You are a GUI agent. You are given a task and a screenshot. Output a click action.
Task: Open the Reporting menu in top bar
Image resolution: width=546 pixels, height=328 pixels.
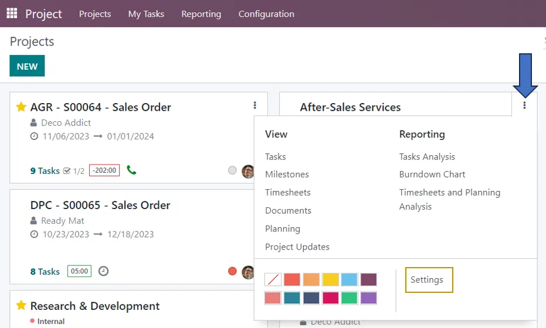click(201, 14)
